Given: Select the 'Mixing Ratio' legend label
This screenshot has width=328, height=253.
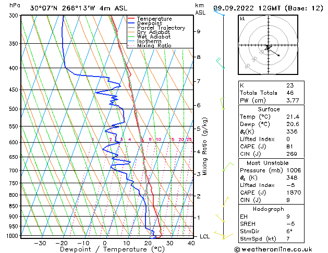Looking at the screenshot, I should point(154,45).
